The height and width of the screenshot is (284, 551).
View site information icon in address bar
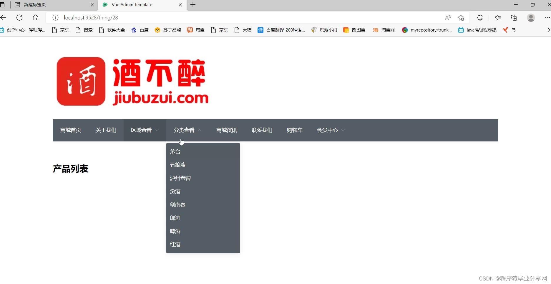click(x=55, y=18)
